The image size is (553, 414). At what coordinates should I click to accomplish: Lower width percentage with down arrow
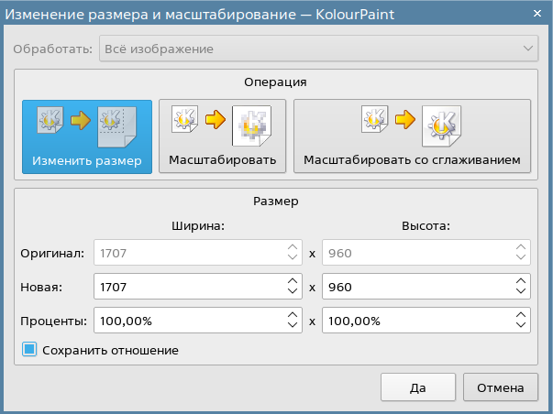293,328
